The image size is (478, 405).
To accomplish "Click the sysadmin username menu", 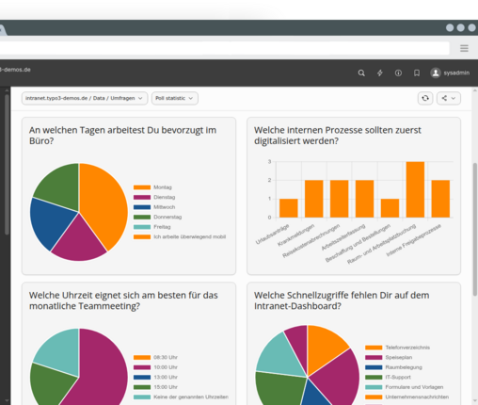I will point(456,73).
